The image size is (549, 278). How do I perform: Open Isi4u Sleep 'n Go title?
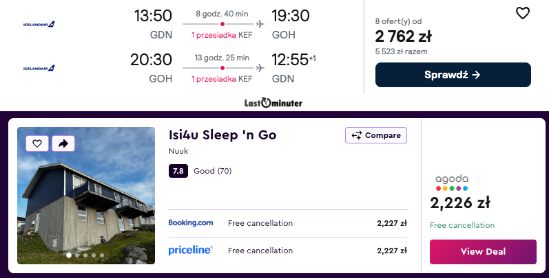pos(222,135)
